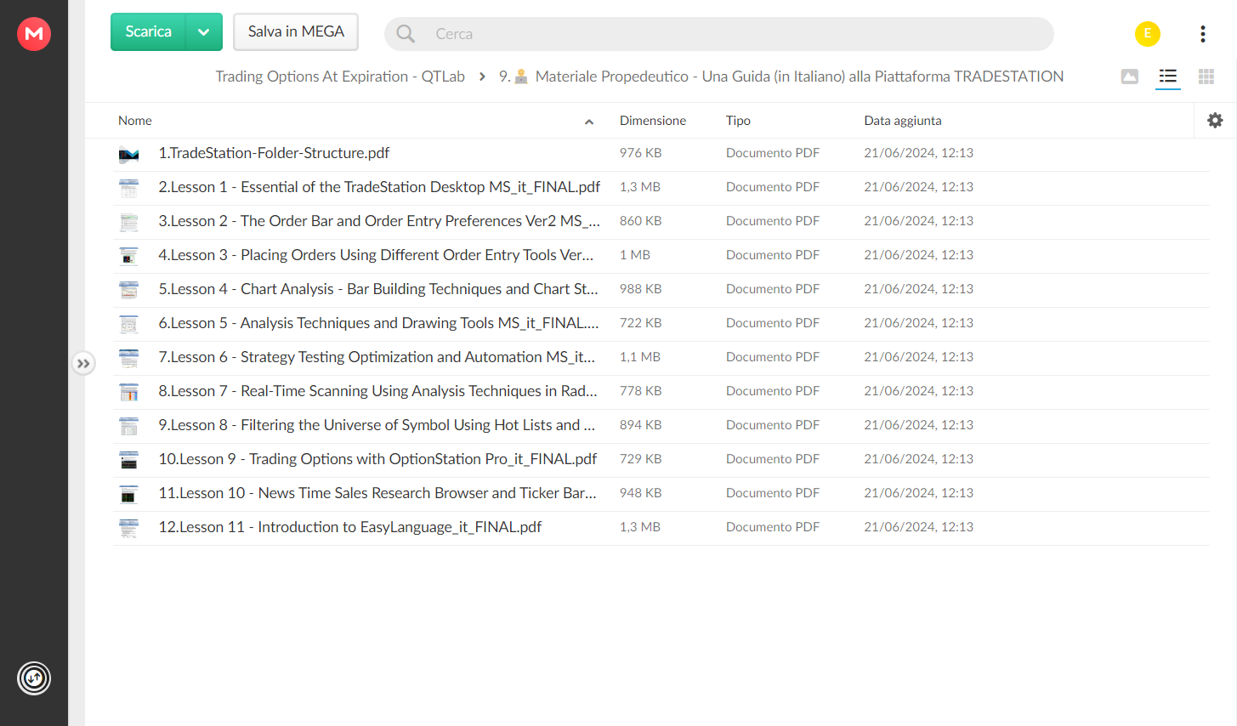Toggle sort order arrow on Nome column
This screenshot has width=1237, height=726.
pos(588,122)
